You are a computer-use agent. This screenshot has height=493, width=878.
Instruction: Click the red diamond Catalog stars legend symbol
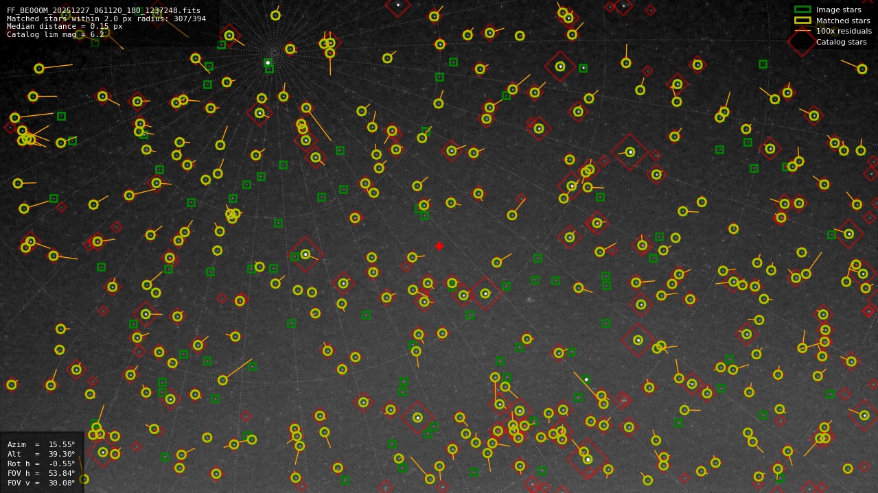click(x=802, y=42)
